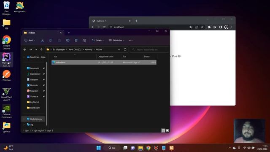The width and height of the screenshot is (270, 152).
Task: Switch to details view layout icon
Action: pyautogui.click(x=163, y=130)
